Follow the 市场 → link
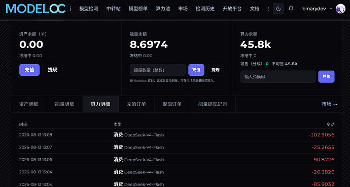Screen dimensions: 350x187 pyautogui.click(x=329, y=104)
